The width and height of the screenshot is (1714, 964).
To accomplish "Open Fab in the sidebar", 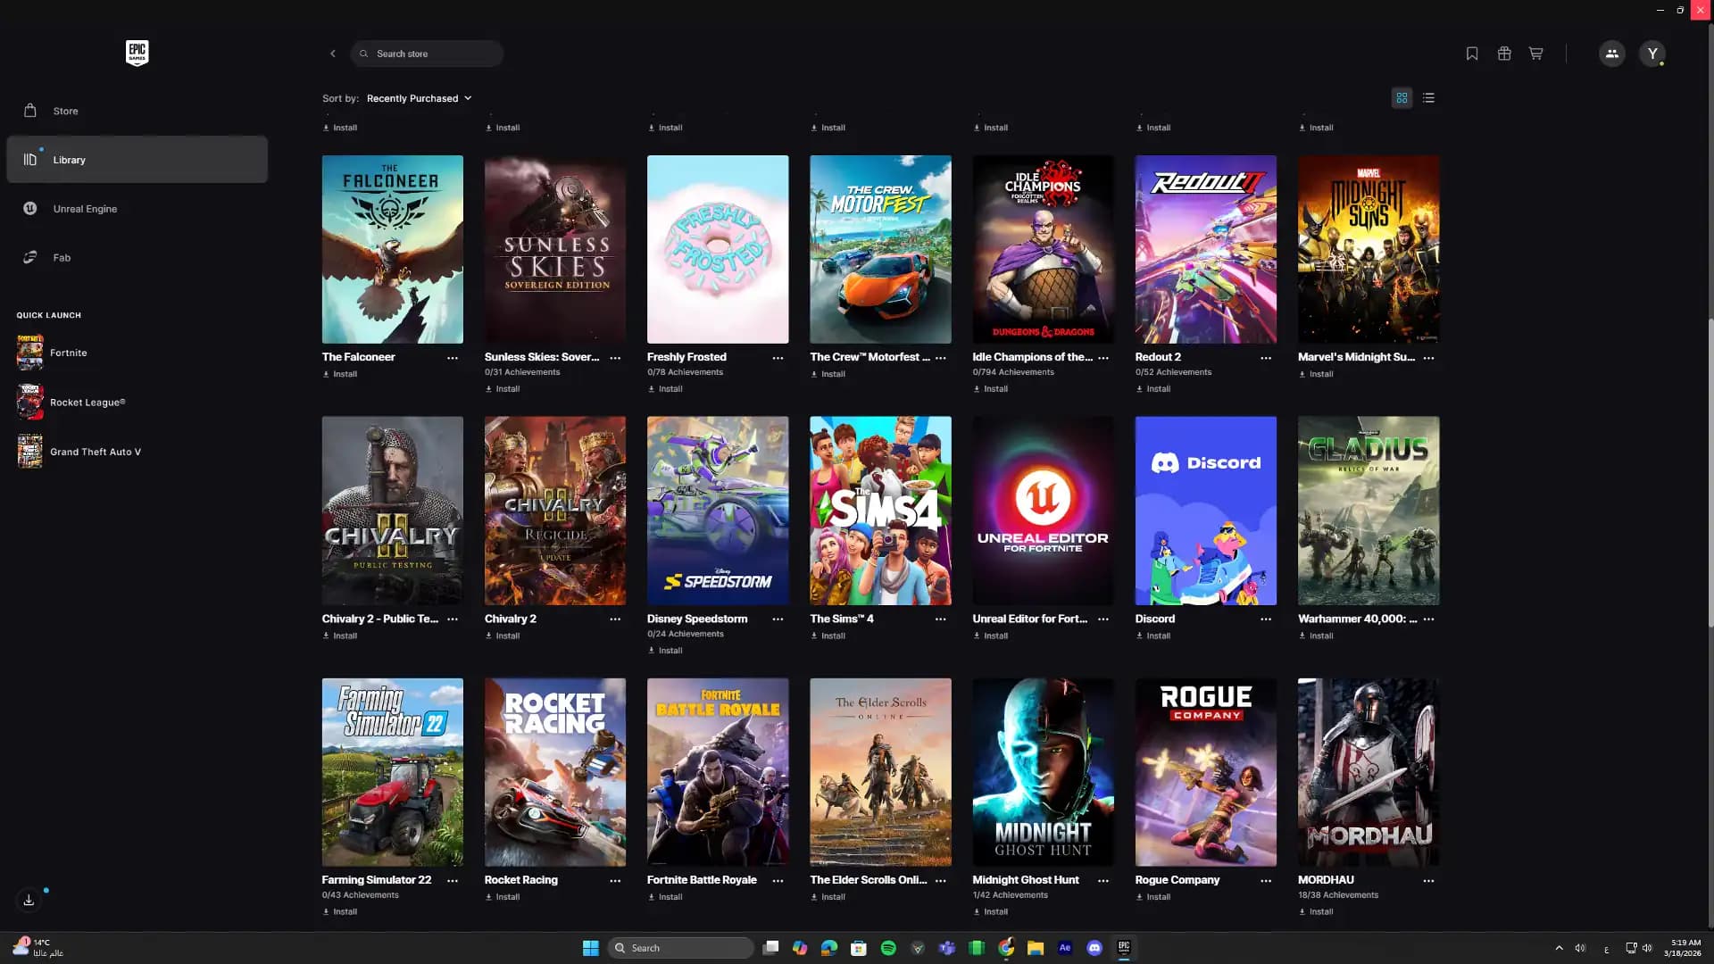I will pos(137,258).
